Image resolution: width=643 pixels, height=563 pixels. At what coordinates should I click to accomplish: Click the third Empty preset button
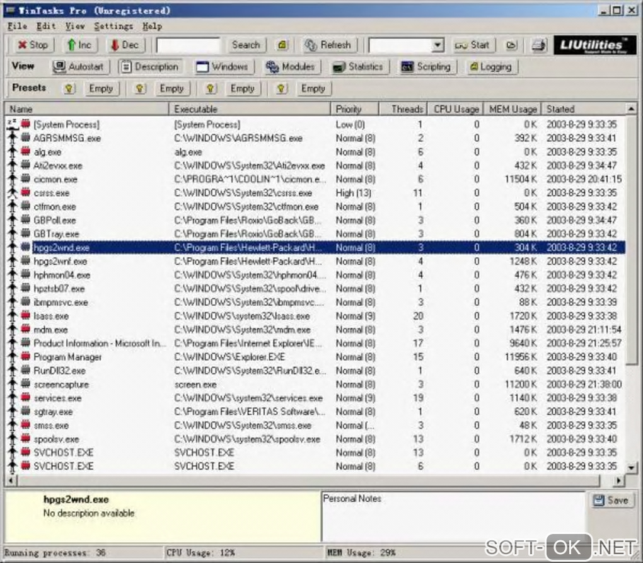coord(242,88)
